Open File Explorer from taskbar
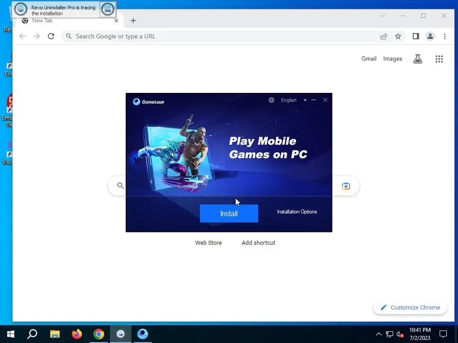This screenshot has width=458, height=343. 55,334
